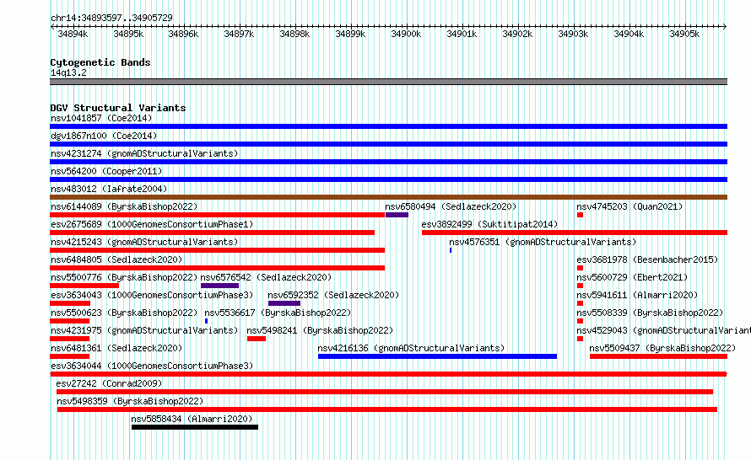This screenshot has width=751, height=460.
Task: Click the blue bar under nsv4216136
Action: tap(437, 356)
